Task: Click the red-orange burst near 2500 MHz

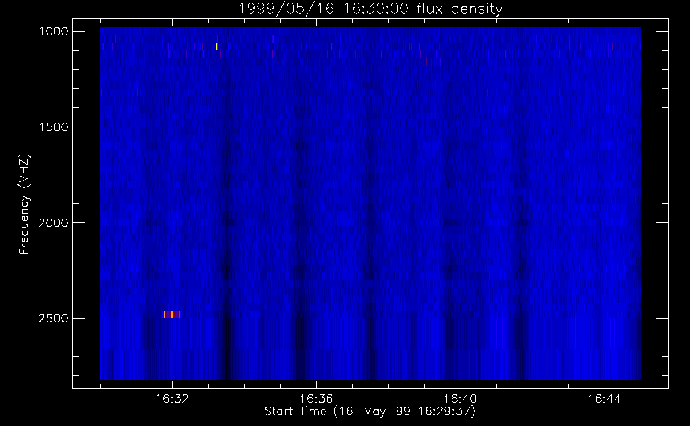Action: 172,314
